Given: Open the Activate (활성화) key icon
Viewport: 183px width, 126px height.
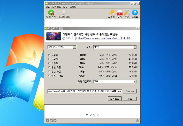Looking at the screenshot, I should (x=111, y=13).
